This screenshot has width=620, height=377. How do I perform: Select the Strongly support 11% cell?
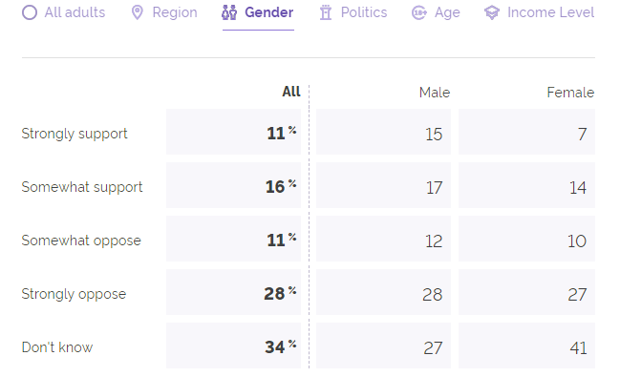(x=233, y=132)
